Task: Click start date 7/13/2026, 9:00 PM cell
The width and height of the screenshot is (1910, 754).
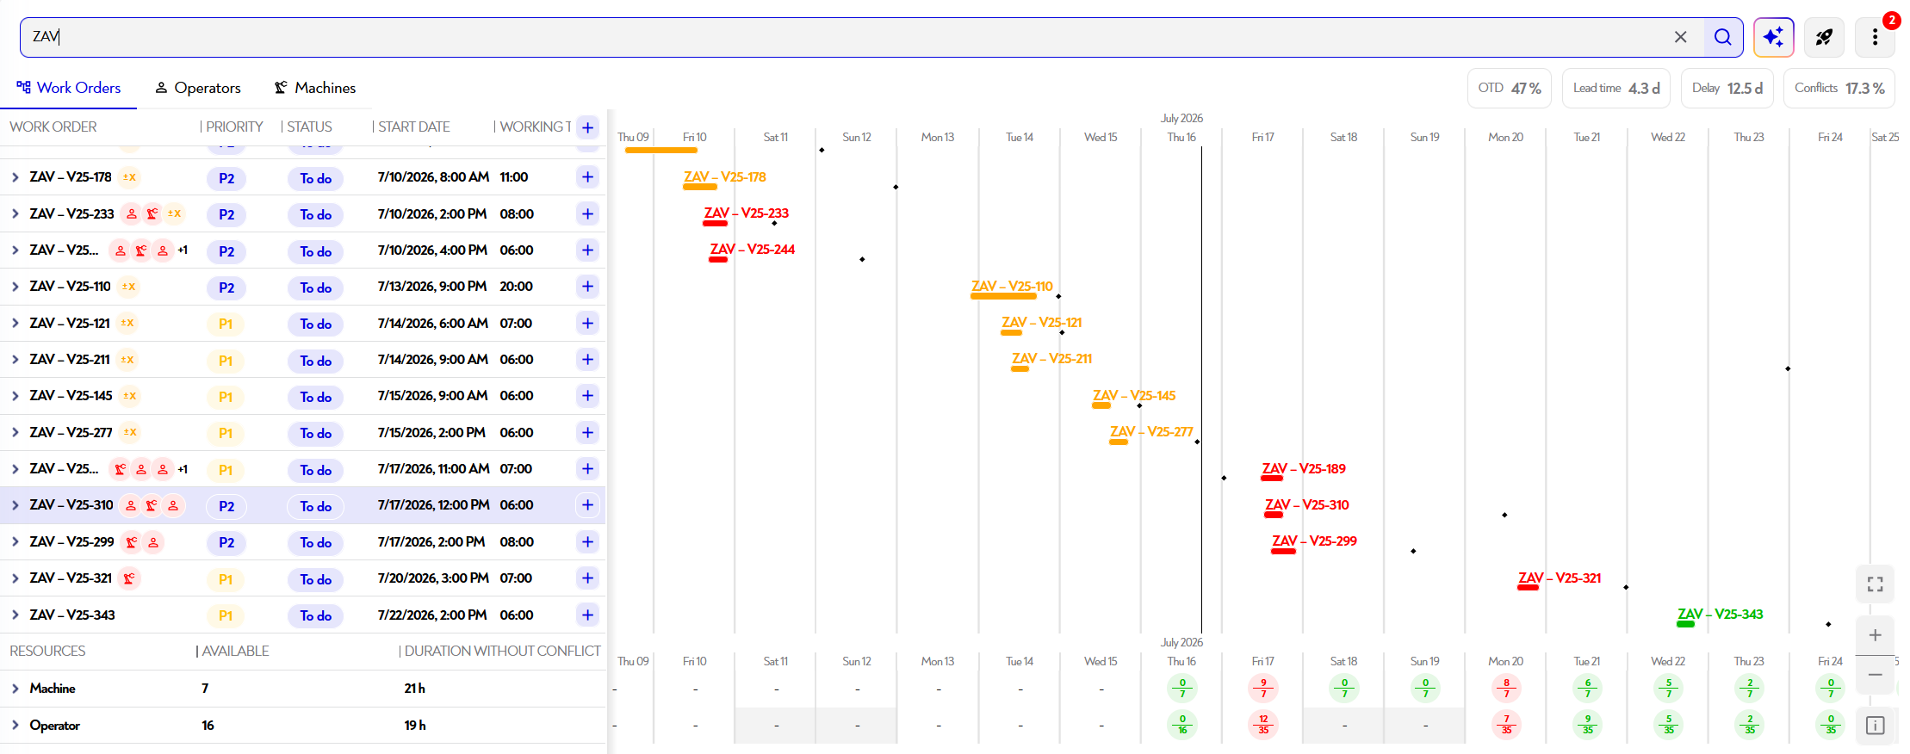Action: tap(432, 287)
